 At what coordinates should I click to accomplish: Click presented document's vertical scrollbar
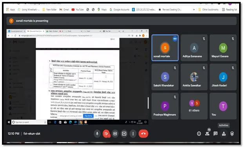point(148,103)
